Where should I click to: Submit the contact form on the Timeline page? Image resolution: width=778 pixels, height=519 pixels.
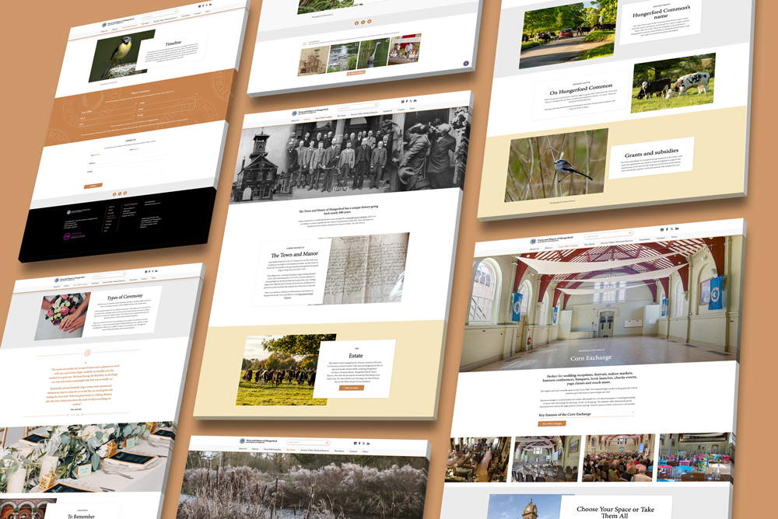[x=93, y=186]
